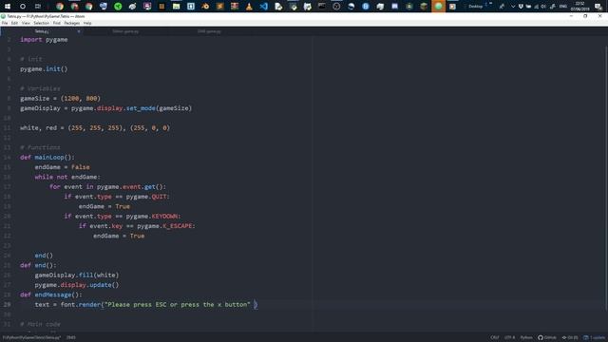Click the volume speaker tray icon

(543, 7)
